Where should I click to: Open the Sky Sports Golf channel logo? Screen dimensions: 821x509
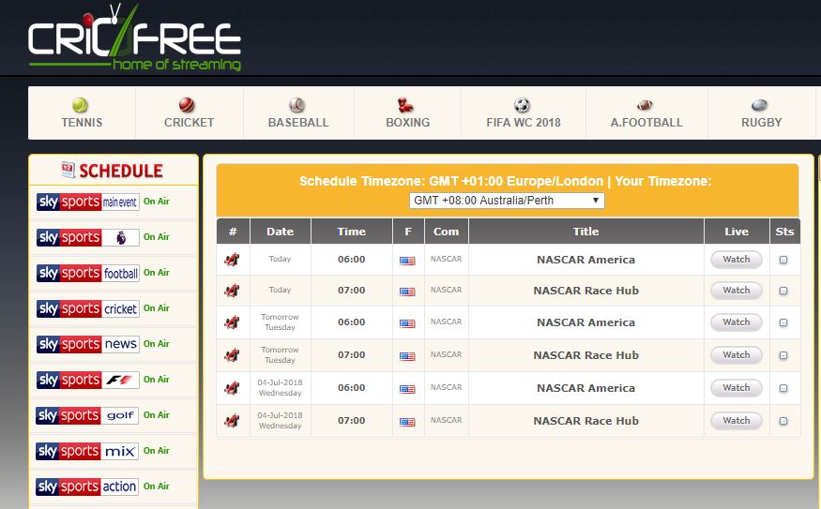(87, 415)
